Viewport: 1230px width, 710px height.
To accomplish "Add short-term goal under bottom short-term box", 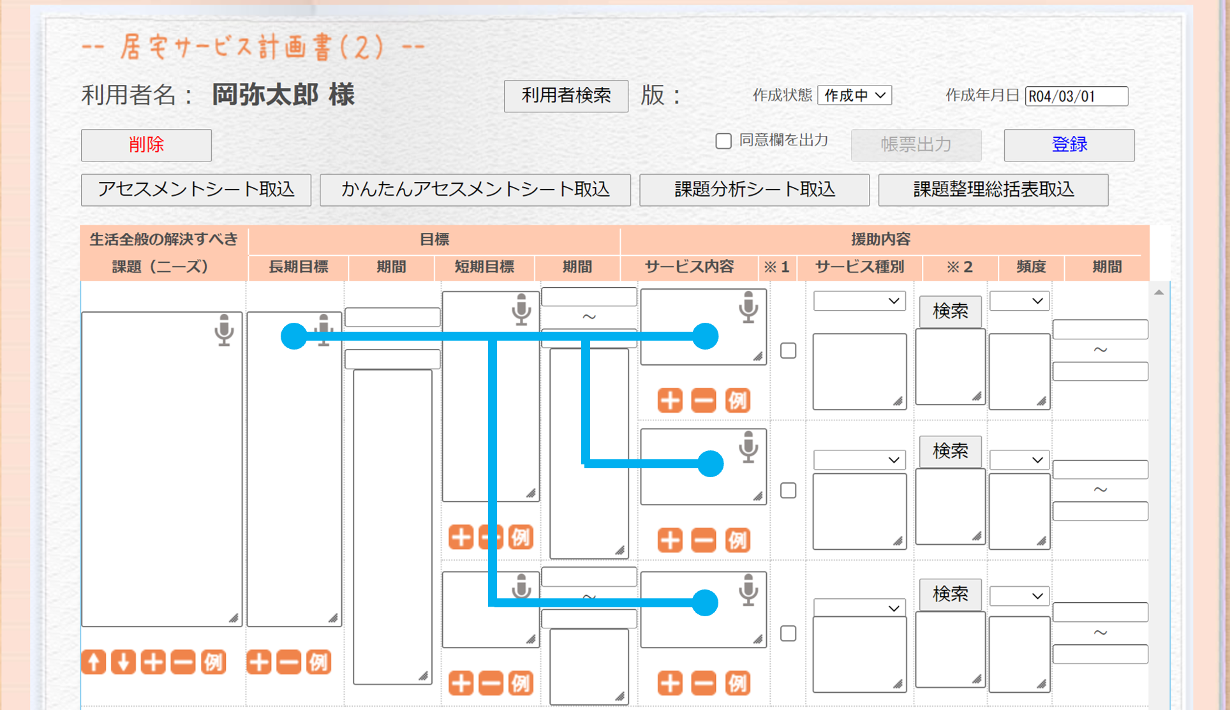I will [461, 683].
